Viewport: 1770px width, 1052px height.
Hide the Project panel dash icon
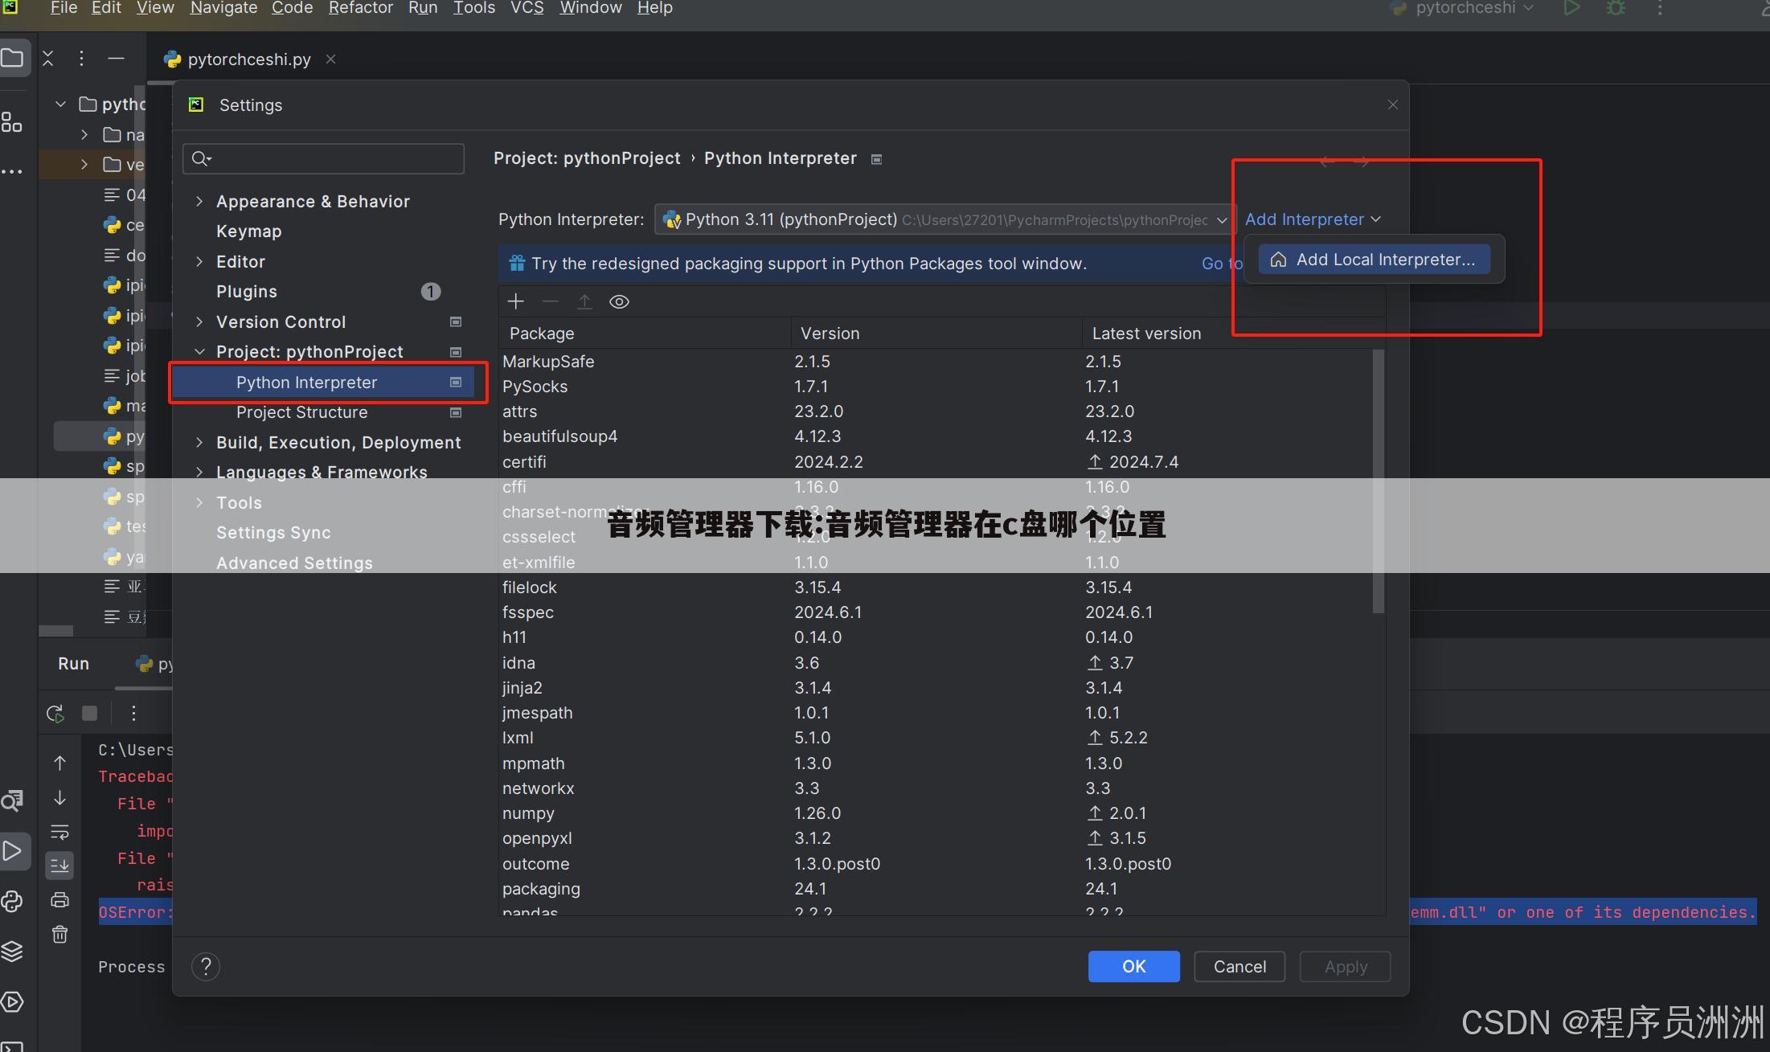[x=116, y=58]
